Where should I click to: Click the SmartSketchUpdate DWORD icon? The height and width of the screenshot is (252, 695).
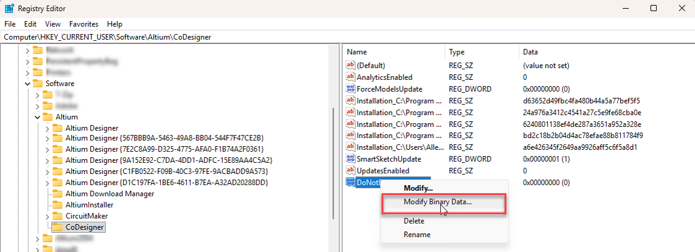(351, 159)
